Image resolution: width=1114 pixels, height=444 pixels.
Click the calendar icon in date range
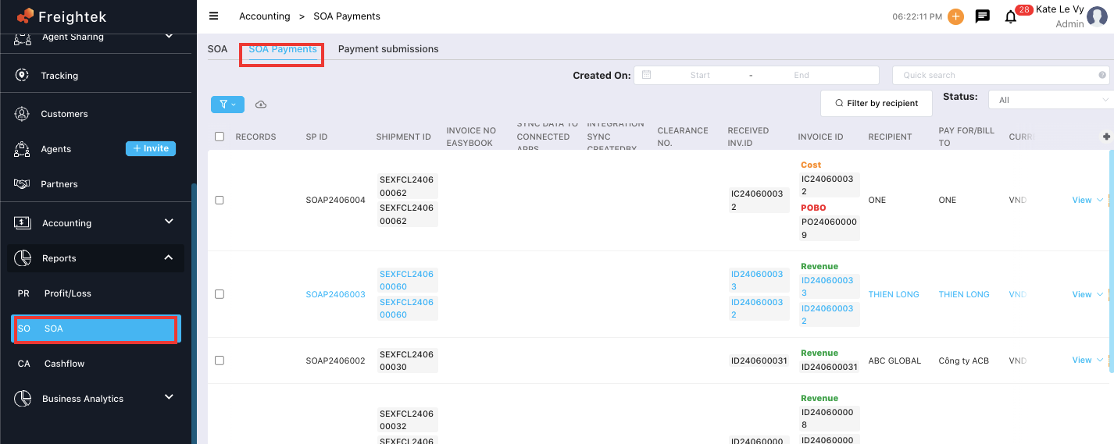[646, 75]
